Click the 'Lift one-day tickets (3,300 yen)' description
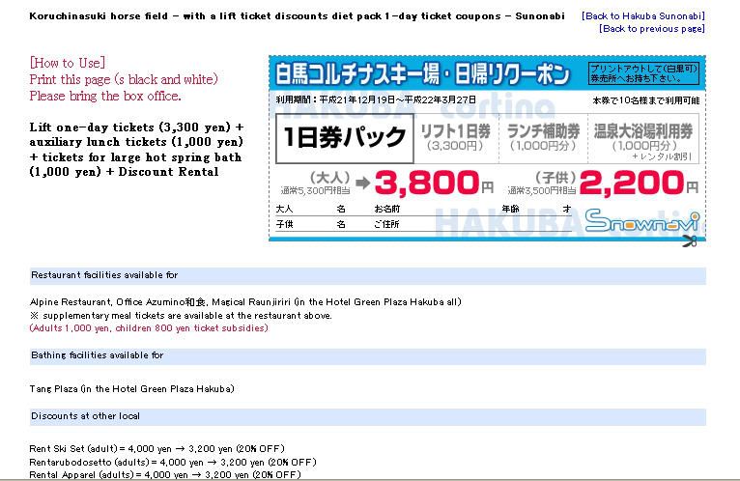The height and width of the screenshot is (481, 740). [x=136, y=149]
